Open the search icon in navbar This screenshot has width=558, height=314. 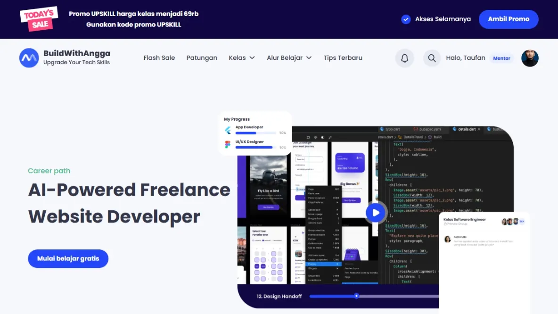432,58
